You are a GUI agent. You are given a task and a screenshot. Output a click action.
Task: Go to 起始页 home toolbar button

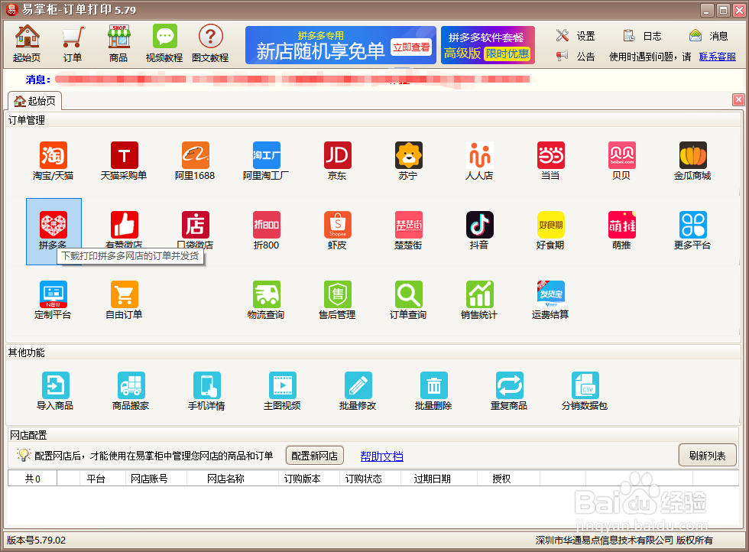[x=28, y=44]
